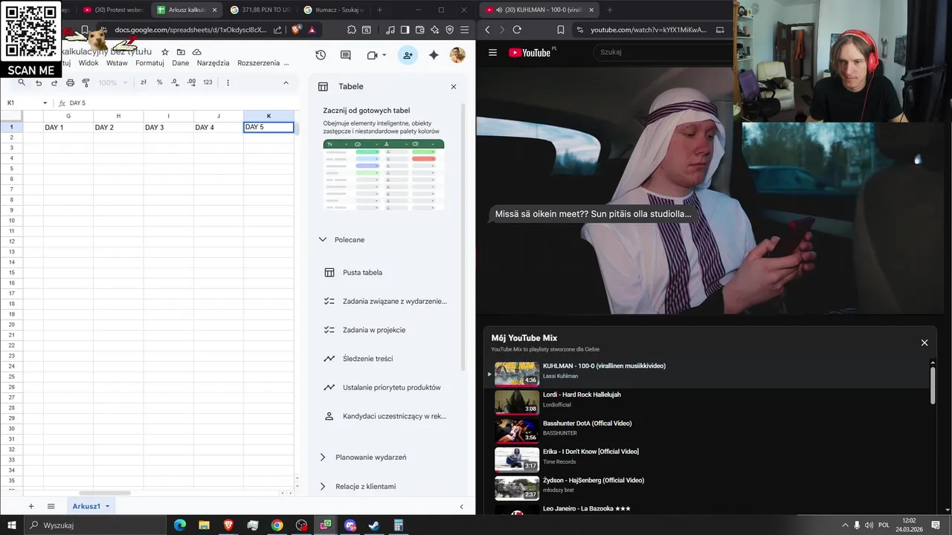
Task: Open the Widok menu
Action: 89,63
